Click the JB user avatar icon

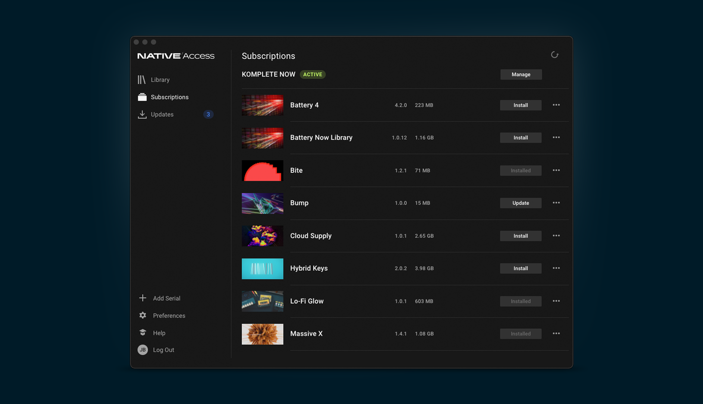(x=143, y=350)
